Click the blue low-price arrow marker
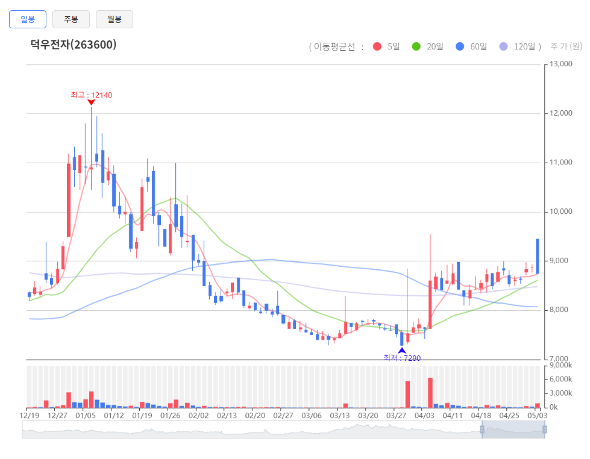Screen dimensions: 590x459 402,351
